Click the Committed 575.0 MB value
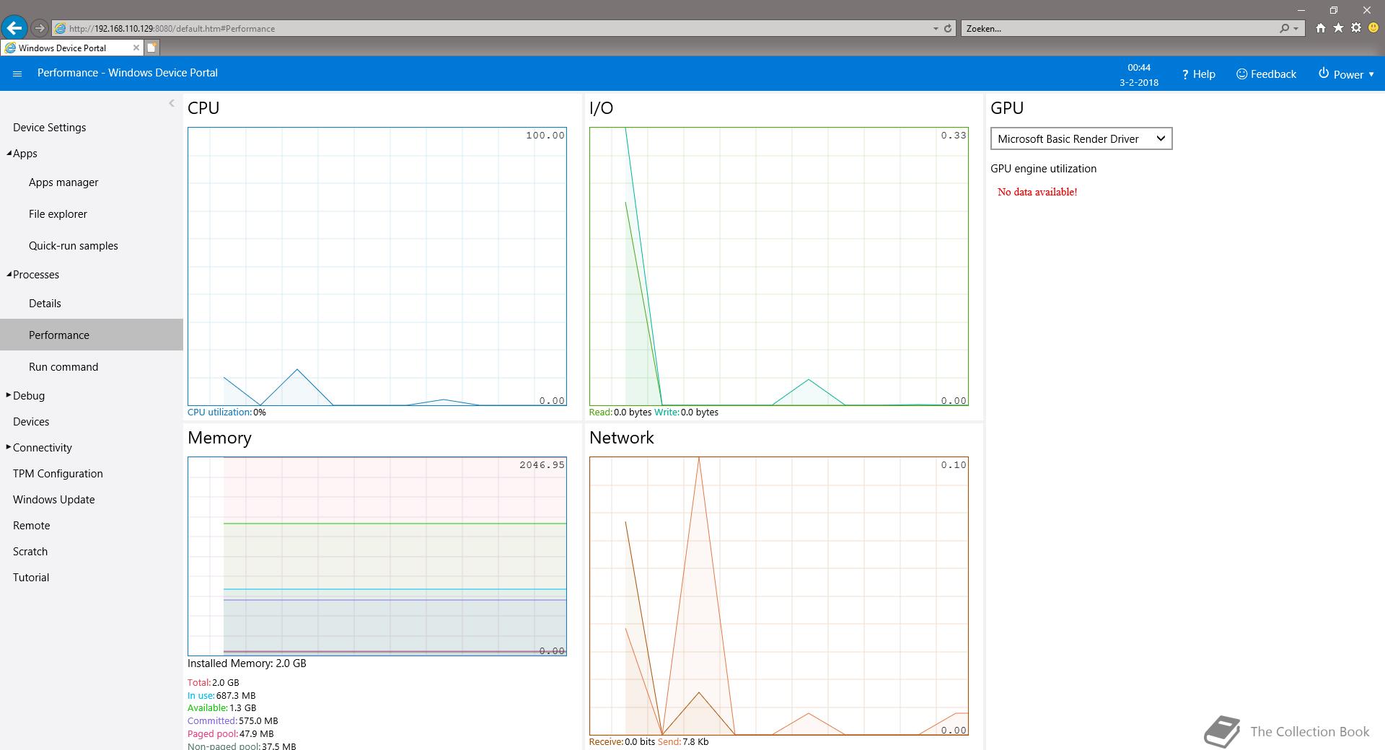 [258, 721]
